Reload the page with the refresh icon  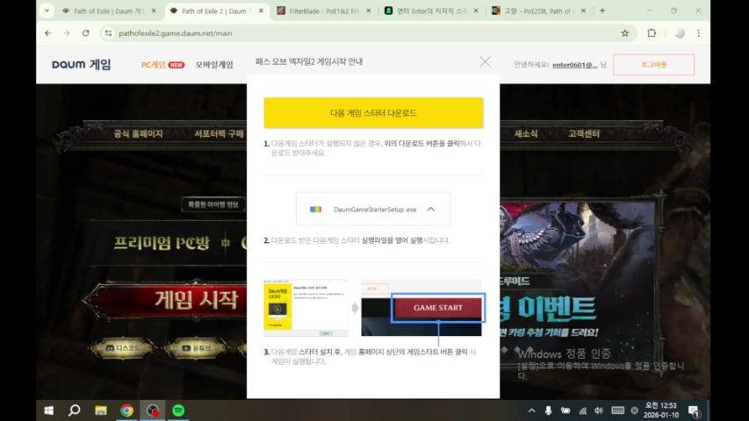click(x=85, y=32)
